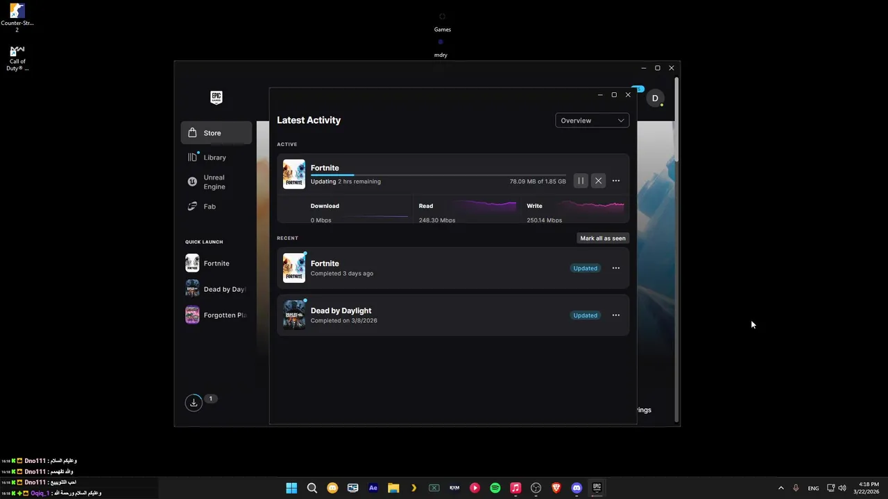Open the Overview dropdown
The width and height of the screenshot is (888, 499).
(x=592, y=121)
